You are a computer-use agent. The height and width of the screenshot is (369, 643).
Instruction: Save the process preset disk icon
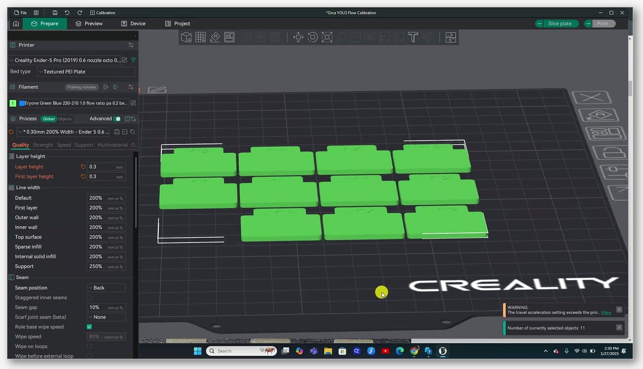pos(117,132)
